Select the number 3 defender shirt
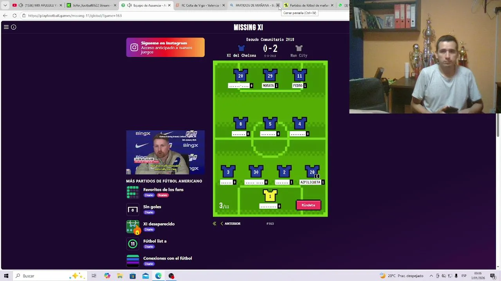This screenshot has height=281, width=501. 228,172
